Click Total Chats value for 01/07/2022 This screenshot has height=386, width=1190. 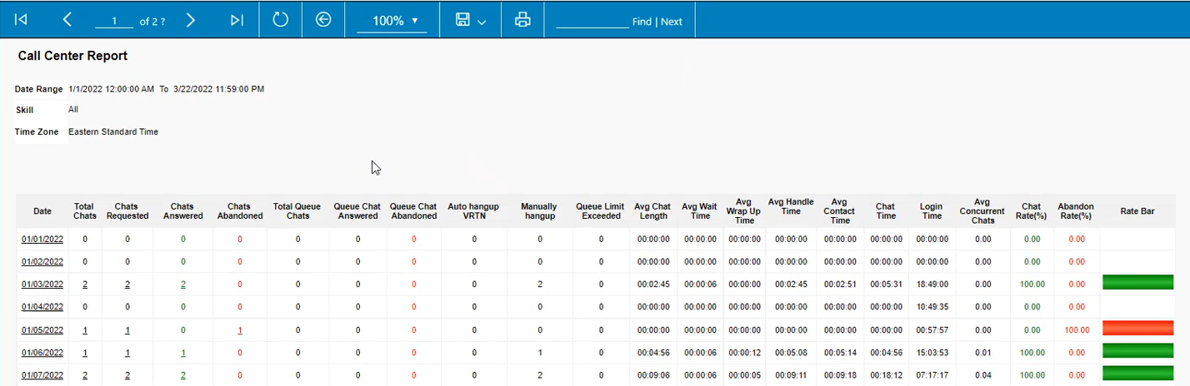click(85, 375)
